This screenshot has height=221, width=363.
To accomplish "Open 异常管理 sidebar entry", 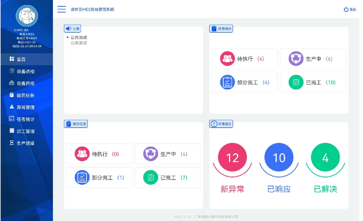I will [x=26, y=107].
